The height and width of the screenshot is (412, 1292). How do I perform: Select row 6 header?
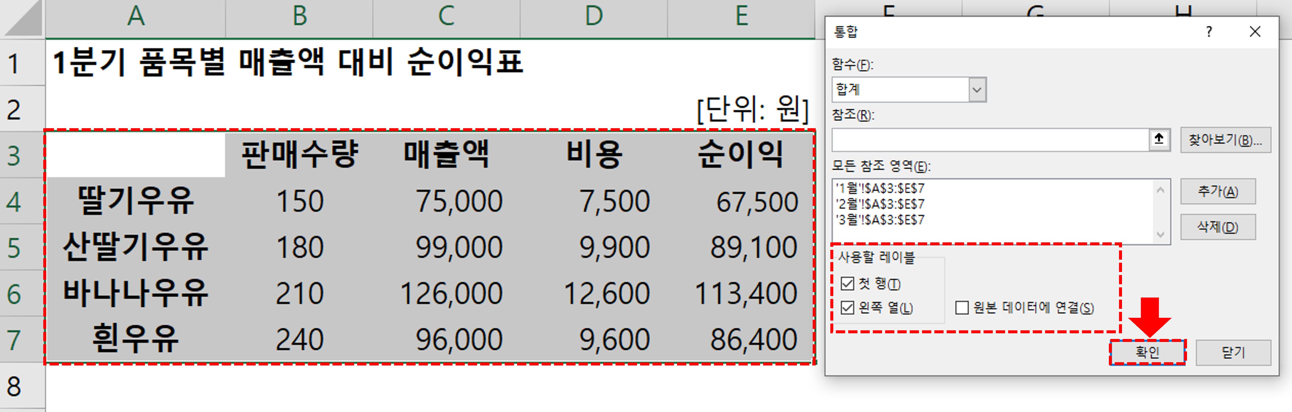(x=23, y=293)
